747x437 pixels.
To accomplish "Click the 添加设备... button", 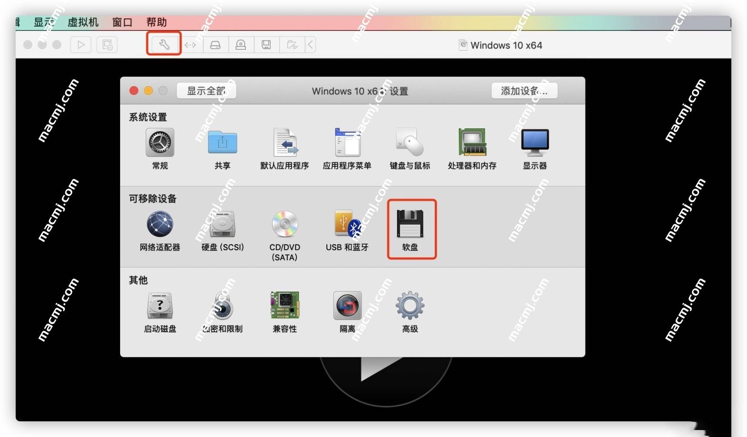I will click(x=525, y=91).
